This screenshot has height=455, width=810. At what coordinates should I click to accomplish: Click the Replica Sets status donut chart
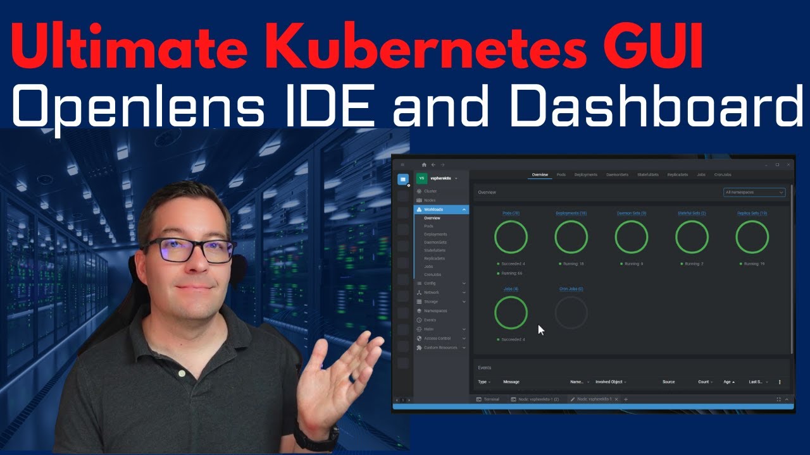click(x=752, y=238)
